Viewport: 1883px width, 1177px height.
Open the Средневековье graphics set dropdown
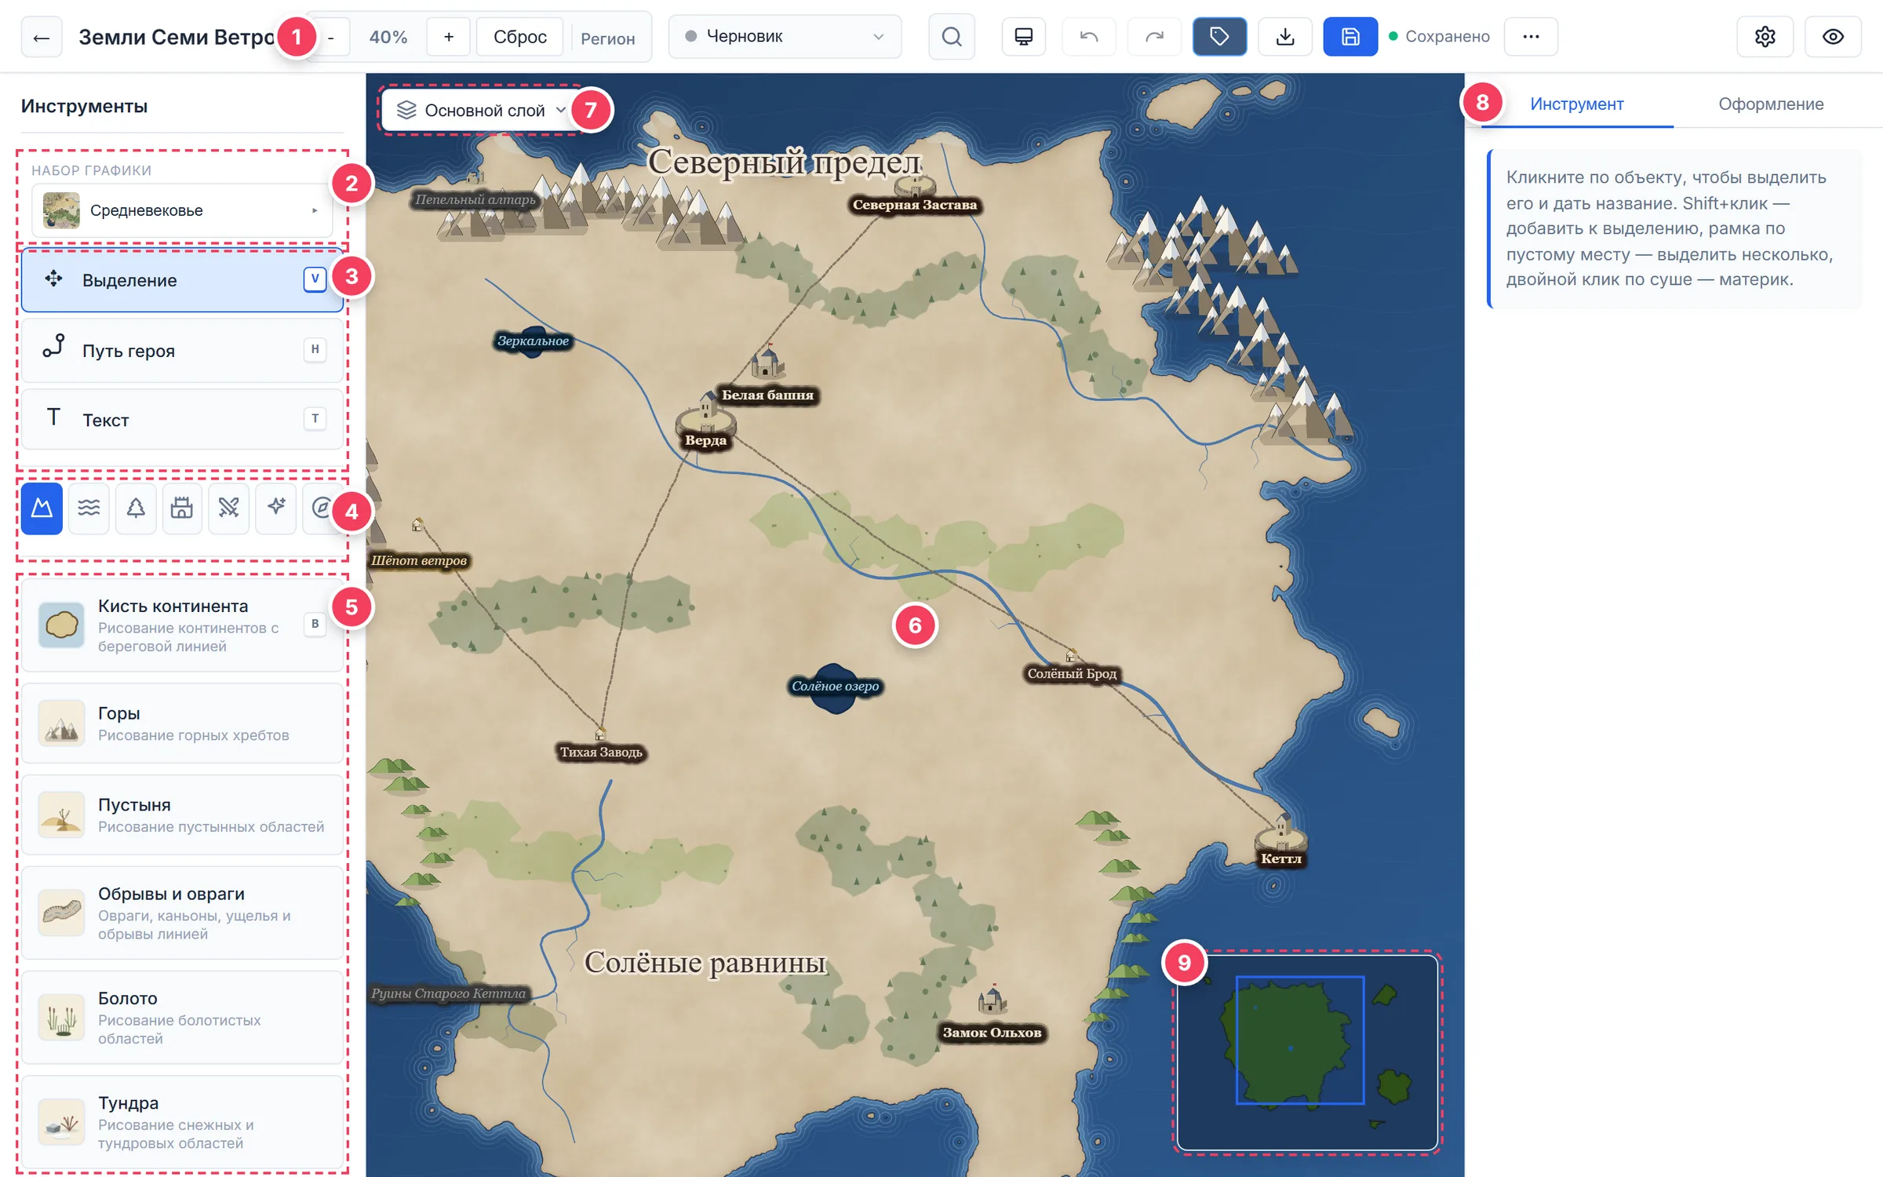182,210
